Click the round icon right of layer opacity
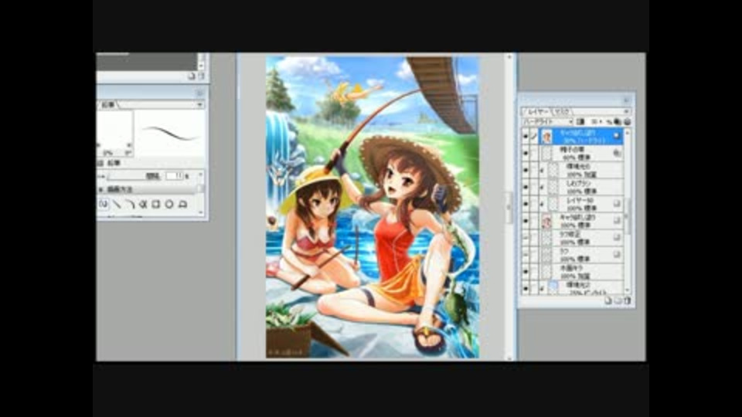The image size is (742, 417). 628,122
